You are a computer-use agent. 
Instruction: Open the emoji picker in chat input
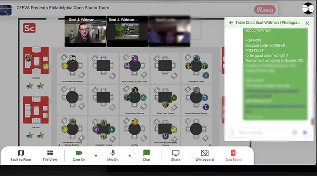pos(295,132)
